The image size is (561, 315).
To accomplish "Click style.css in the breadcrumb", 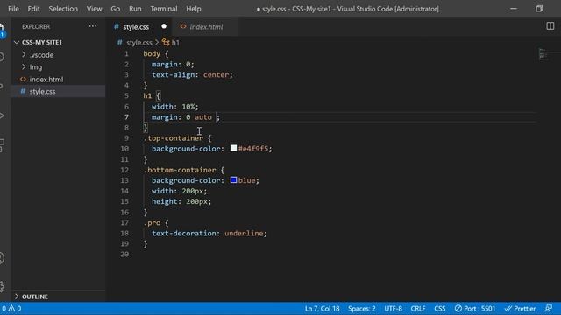I will pos(139,43).
